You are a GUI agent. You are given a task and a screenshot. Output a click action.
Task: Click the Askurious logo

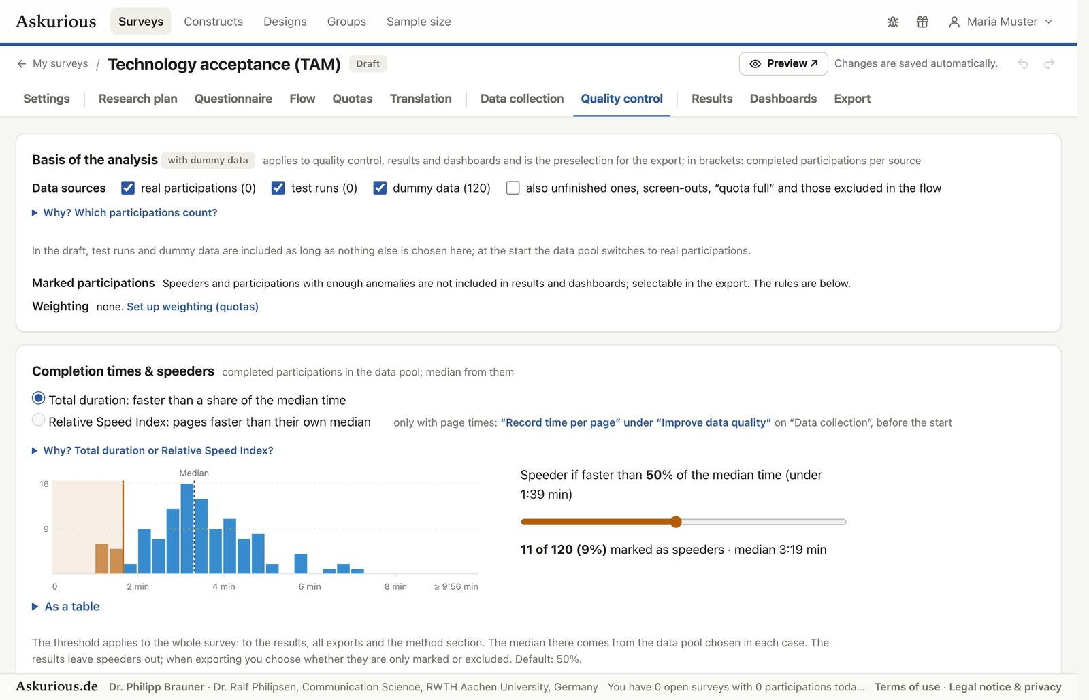(56, 21)
